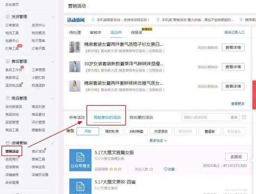Open 发货中心 in sidebar
Image resolution: width=256 pixels, height=194 pixels.
(38, 25)
